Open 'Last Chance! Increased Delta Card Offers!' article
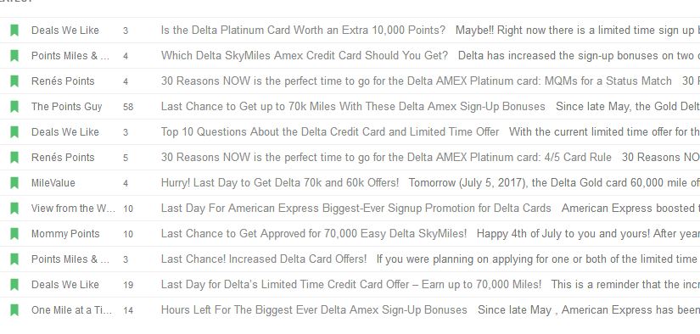This screenshot has width=700, height=334. pyautogui.click(x=264, y=259)
